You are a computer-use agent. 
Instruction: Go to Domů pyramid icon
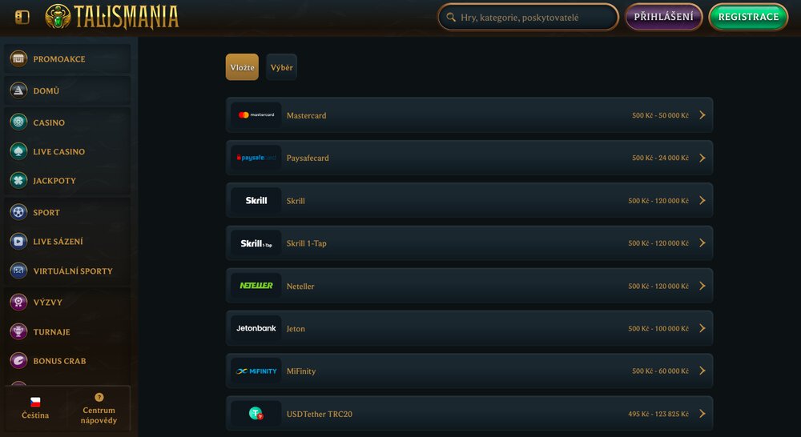[x=18, y=90]
